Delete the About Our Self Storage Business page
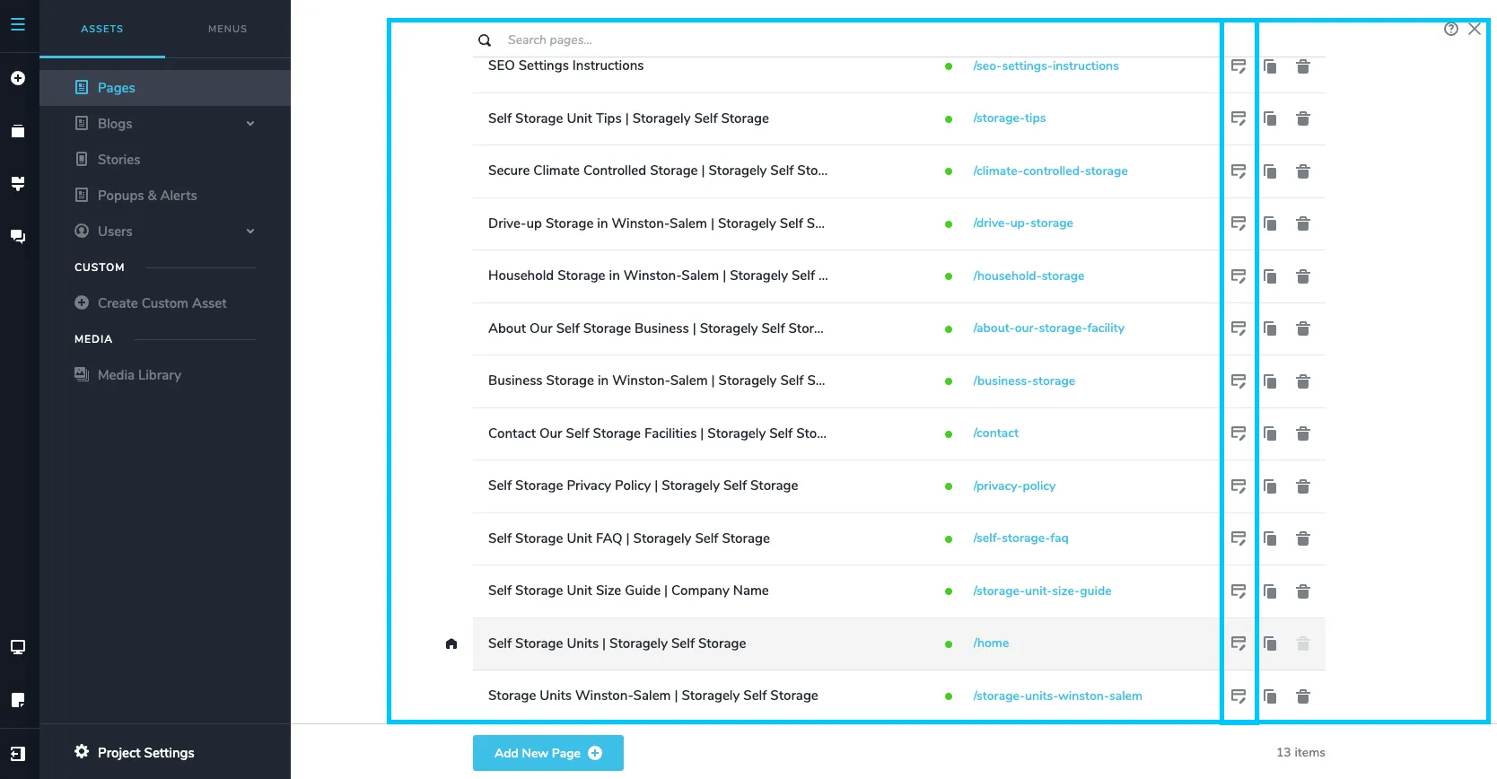 click(x=1303, y=328)
